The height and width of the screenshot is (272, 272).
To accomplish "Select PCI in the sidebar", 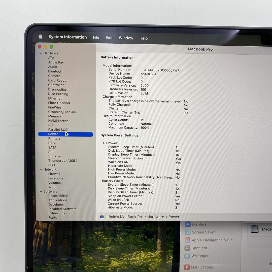I will 51,125.
